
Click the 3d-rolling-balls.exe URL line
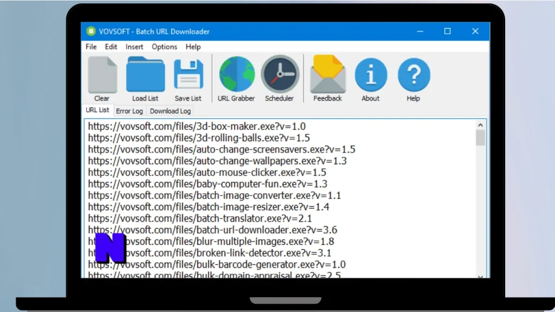coord(199,138)
